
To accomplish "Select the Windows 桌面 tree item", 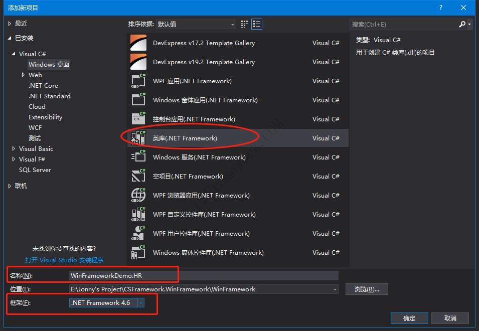I will 49,64.
